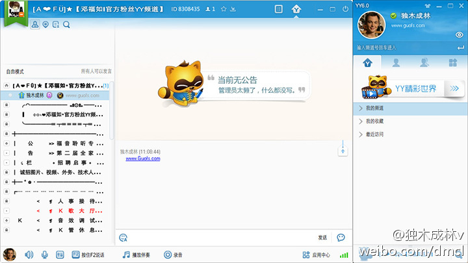
Task: Click the 按住F2说话 talk mode button
Action: coord(88,255)
